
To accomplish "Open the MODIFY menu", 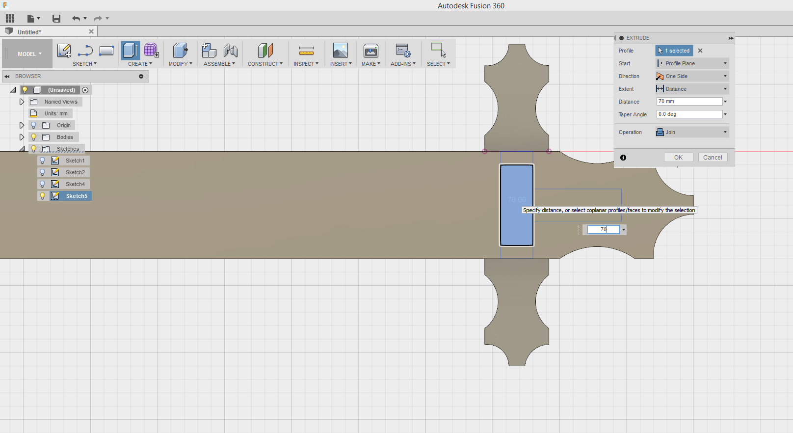I will coord(180,64).
